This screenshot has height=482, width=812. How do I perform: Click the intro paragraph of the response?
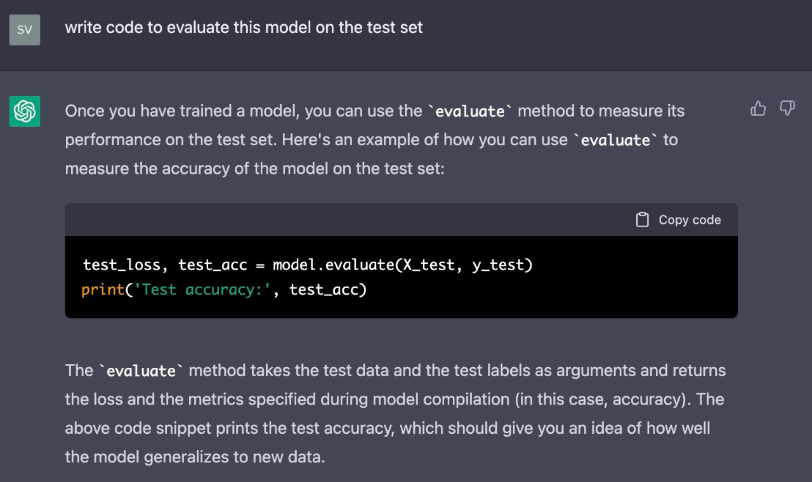tap(375, 140)
